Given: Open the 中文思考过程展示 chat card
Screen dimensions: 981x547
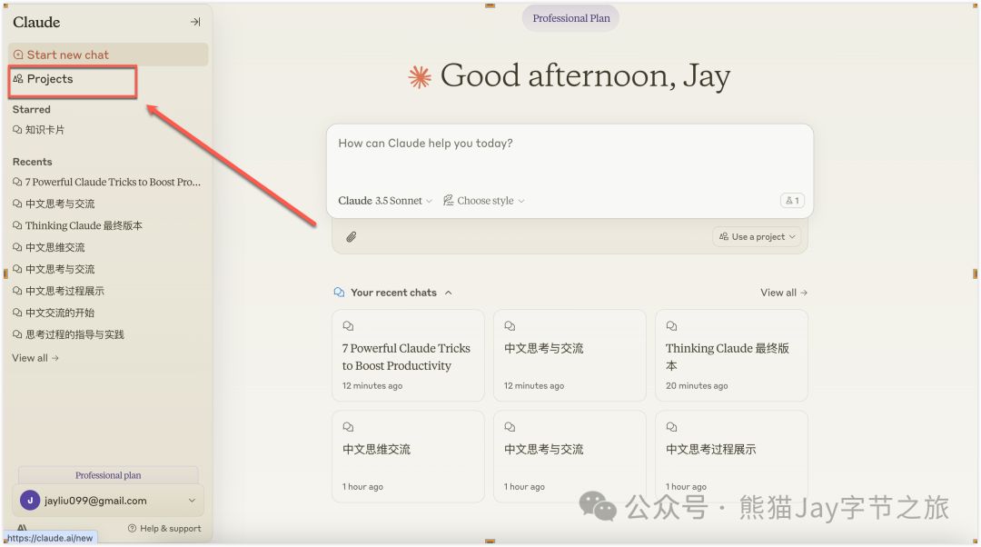Looking at the screenshot, I should [731, 456].
